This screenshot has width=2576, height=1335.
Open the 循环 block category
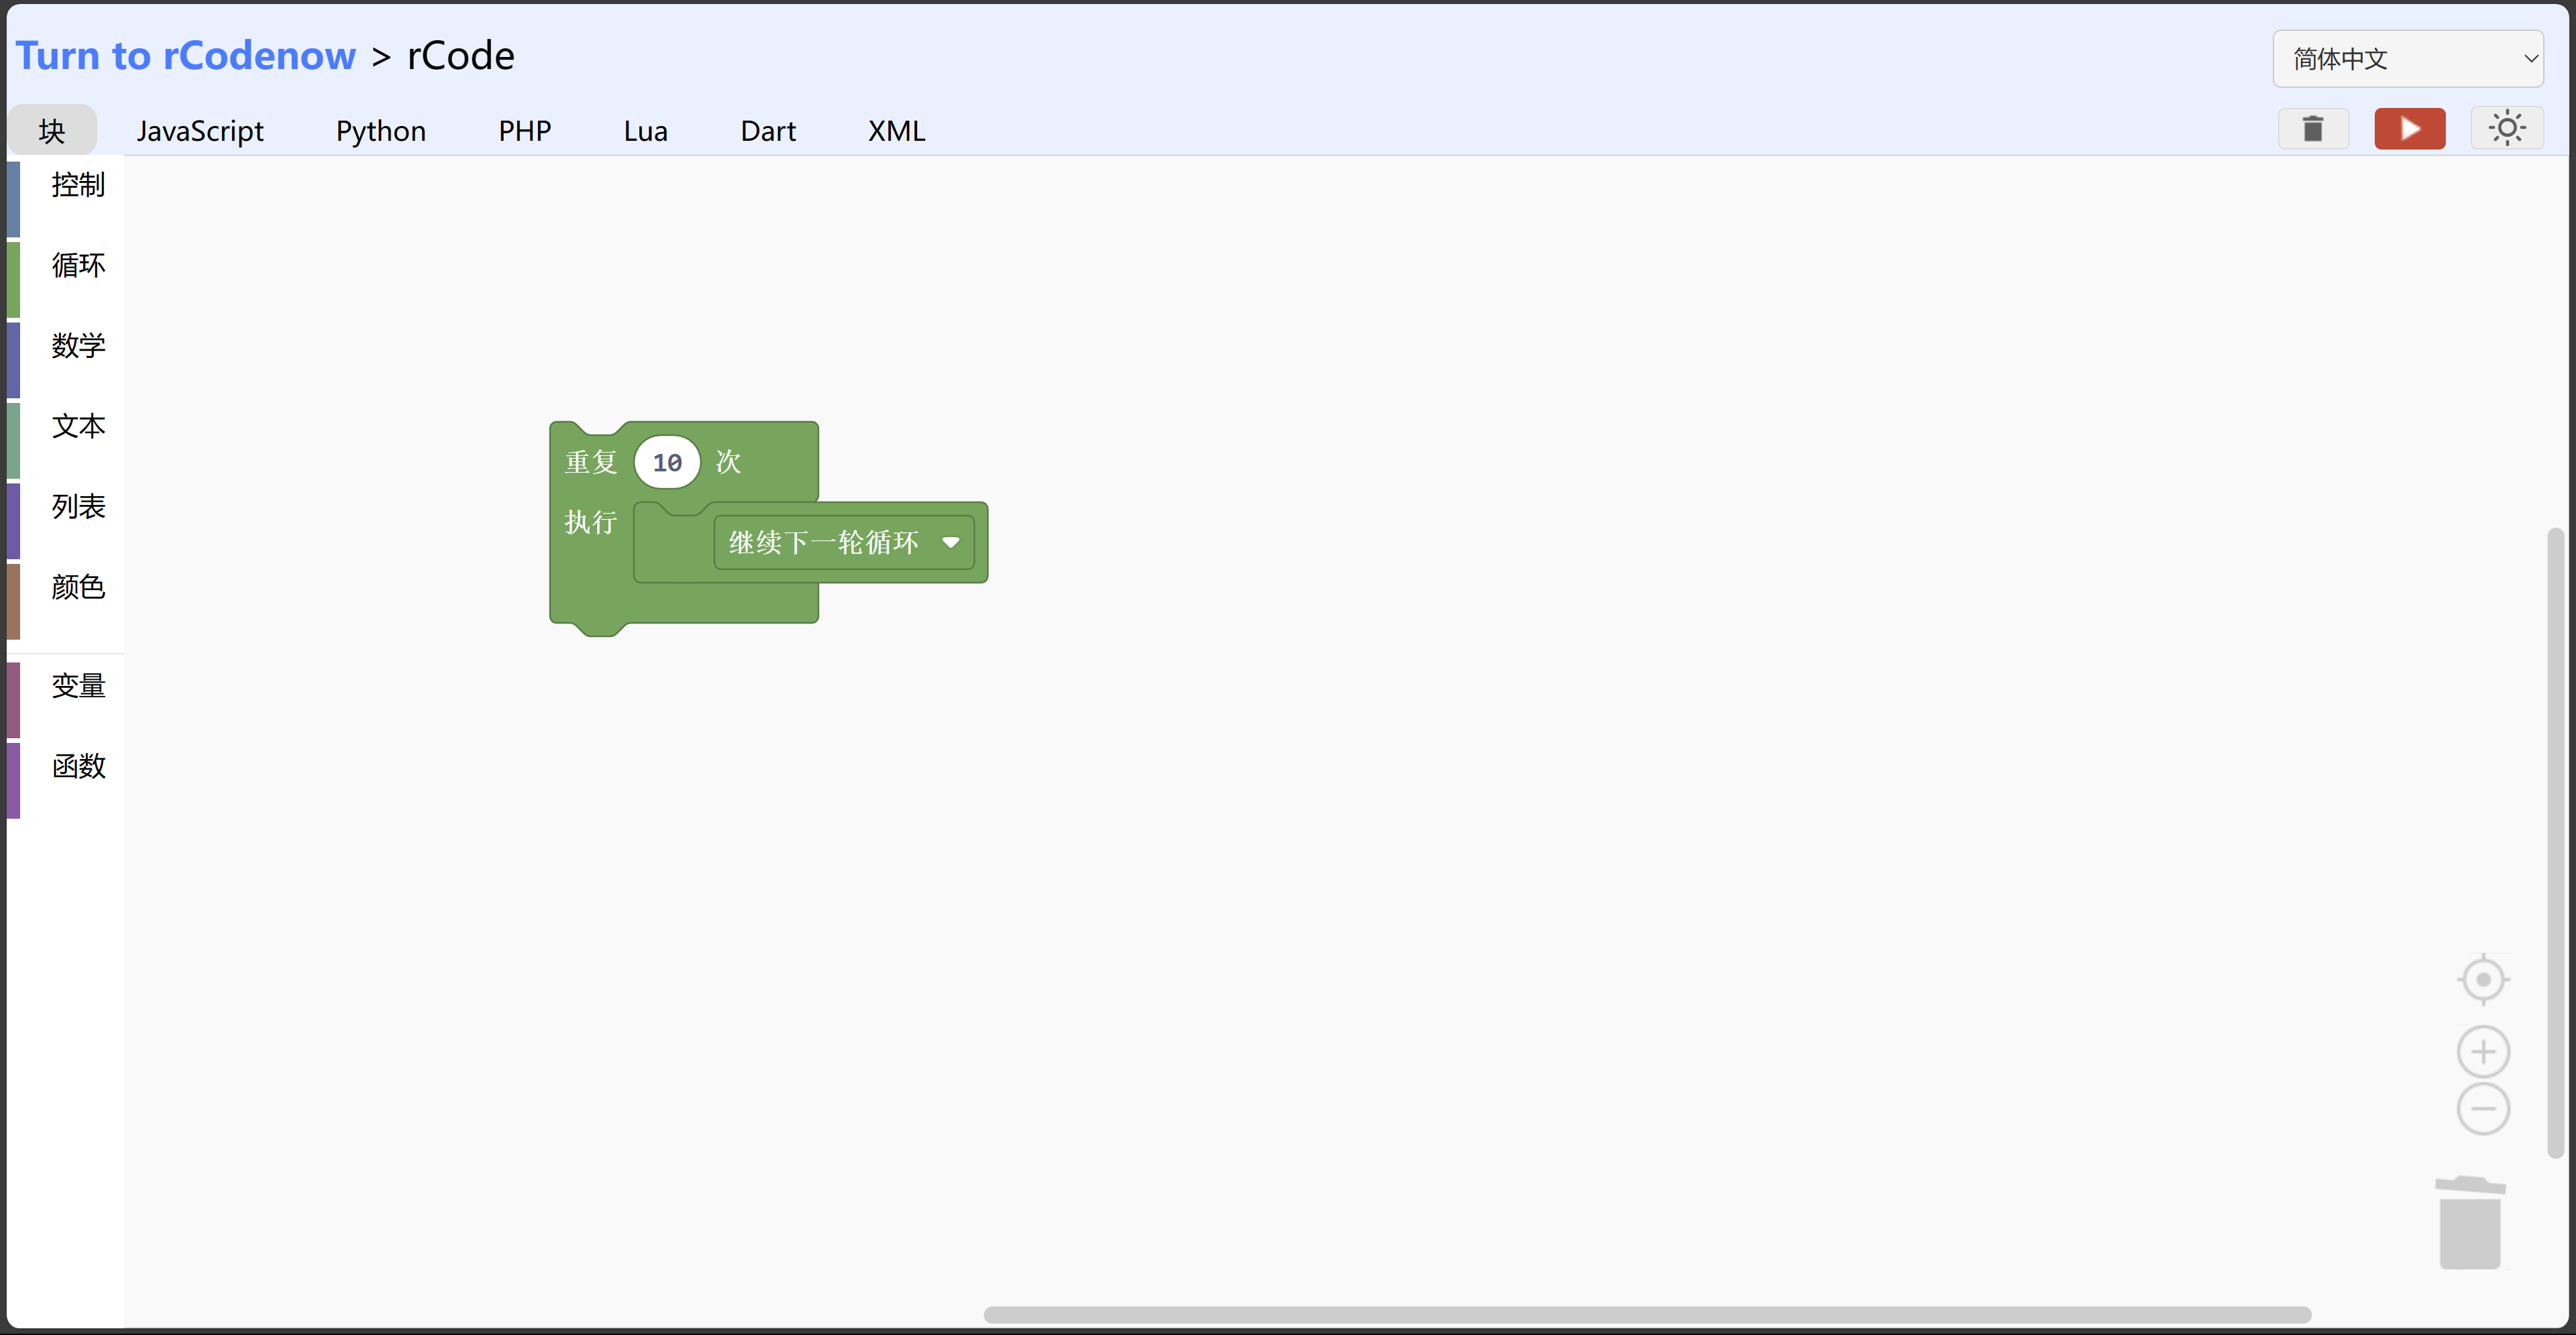point(77,265)
